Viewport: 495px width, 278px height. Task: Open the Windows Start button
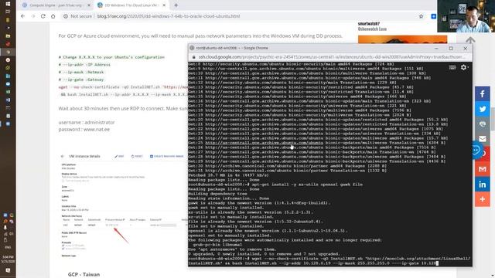8,4
